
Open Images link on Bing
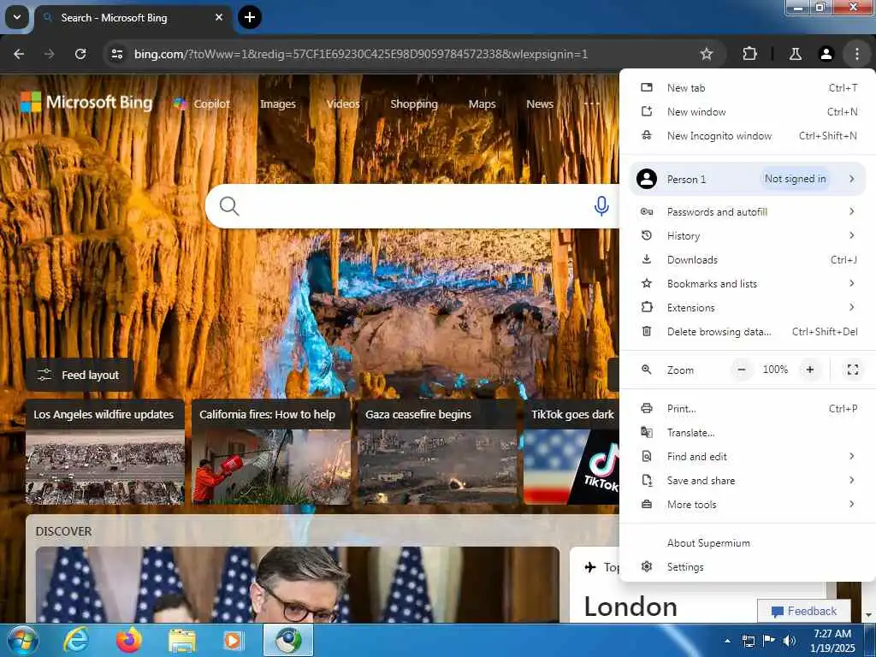point(278,104)
